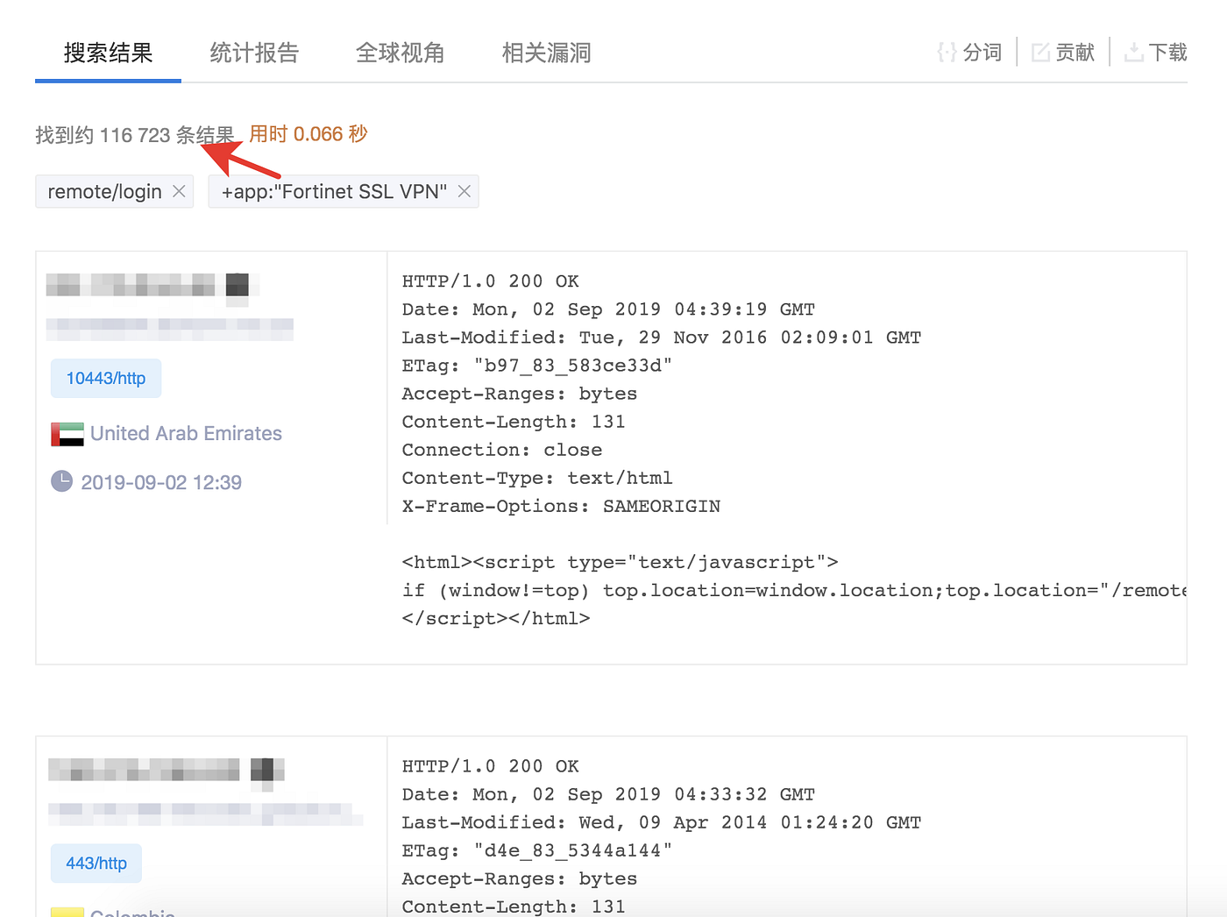Click the 贡献 edit icon
1227x917 pixels.
(x=1040, y=53)
